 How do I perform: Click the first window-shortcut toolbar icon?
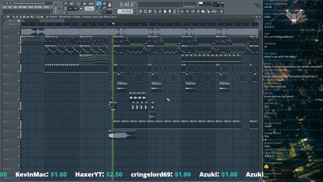click(x=140, y=11)
